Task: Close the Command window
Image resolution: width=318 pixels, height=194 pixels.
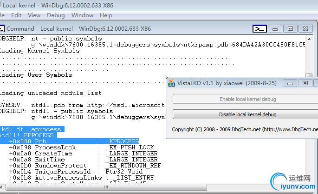Action: tap(305, 29)
